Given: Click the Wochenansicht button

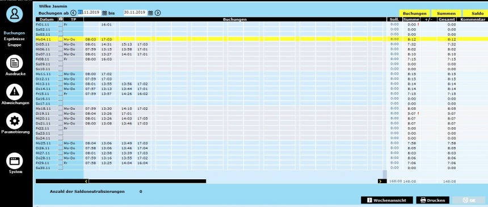Looking at the screenshot, I should [387, 200].
